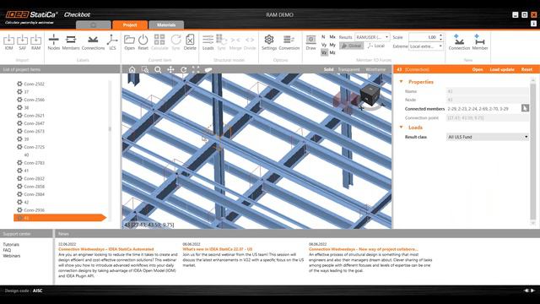
Task: Click Reset in the orange panel header
Action: (526, 69)
